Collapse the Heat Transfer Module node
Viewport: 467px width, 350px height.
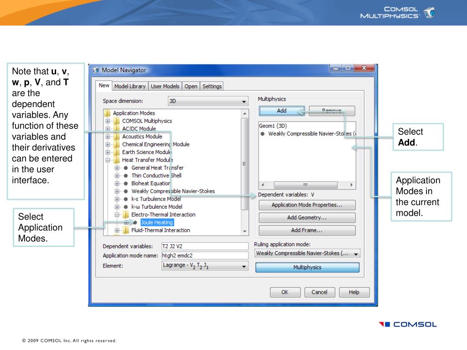[108, 160]
